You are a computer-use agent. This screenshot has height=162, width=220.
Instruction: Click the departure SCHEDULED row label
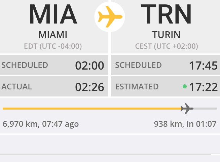tap(25, 65)
